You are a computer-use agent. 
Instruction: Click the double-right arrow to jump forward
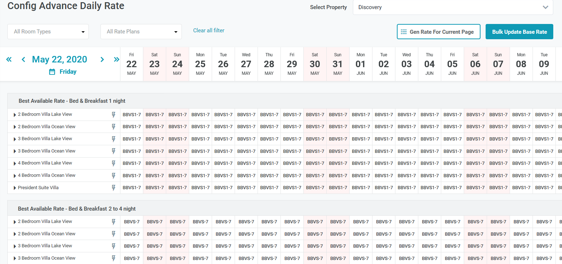(x=116, y=60)
